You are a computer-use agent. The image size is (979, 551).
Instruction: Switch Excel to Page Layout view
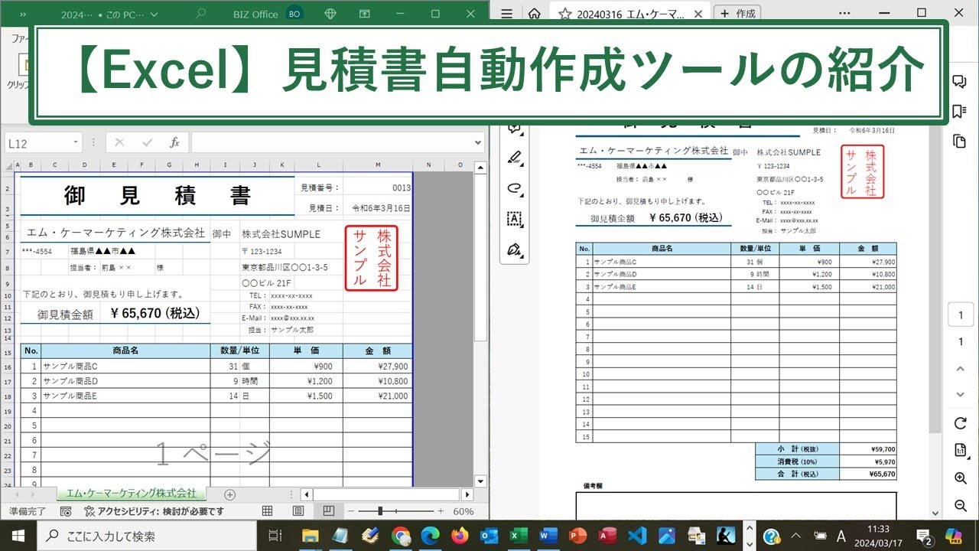pos(298,511)
